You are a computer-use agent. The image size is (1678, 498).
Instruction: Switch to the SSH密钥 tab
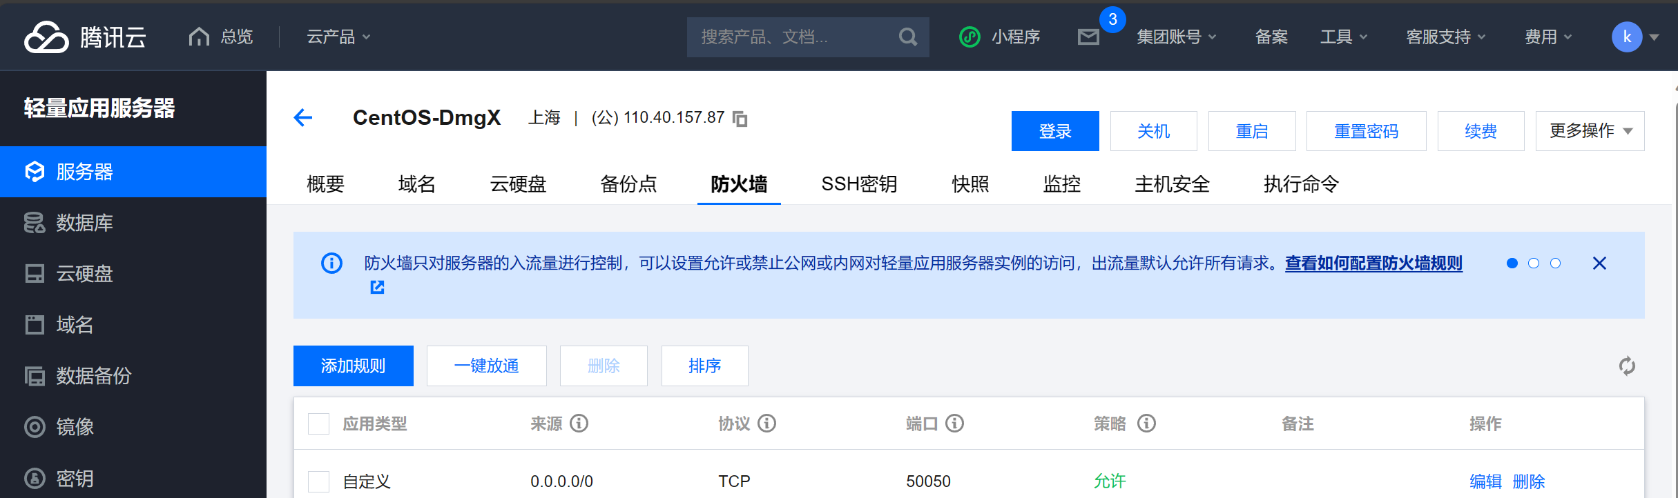click(x=859, y=184)
